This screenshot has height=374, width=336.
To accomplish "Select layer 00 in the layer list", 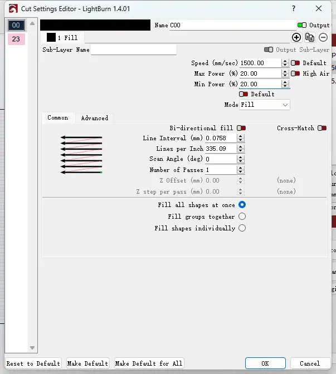I will click(16, 25).
